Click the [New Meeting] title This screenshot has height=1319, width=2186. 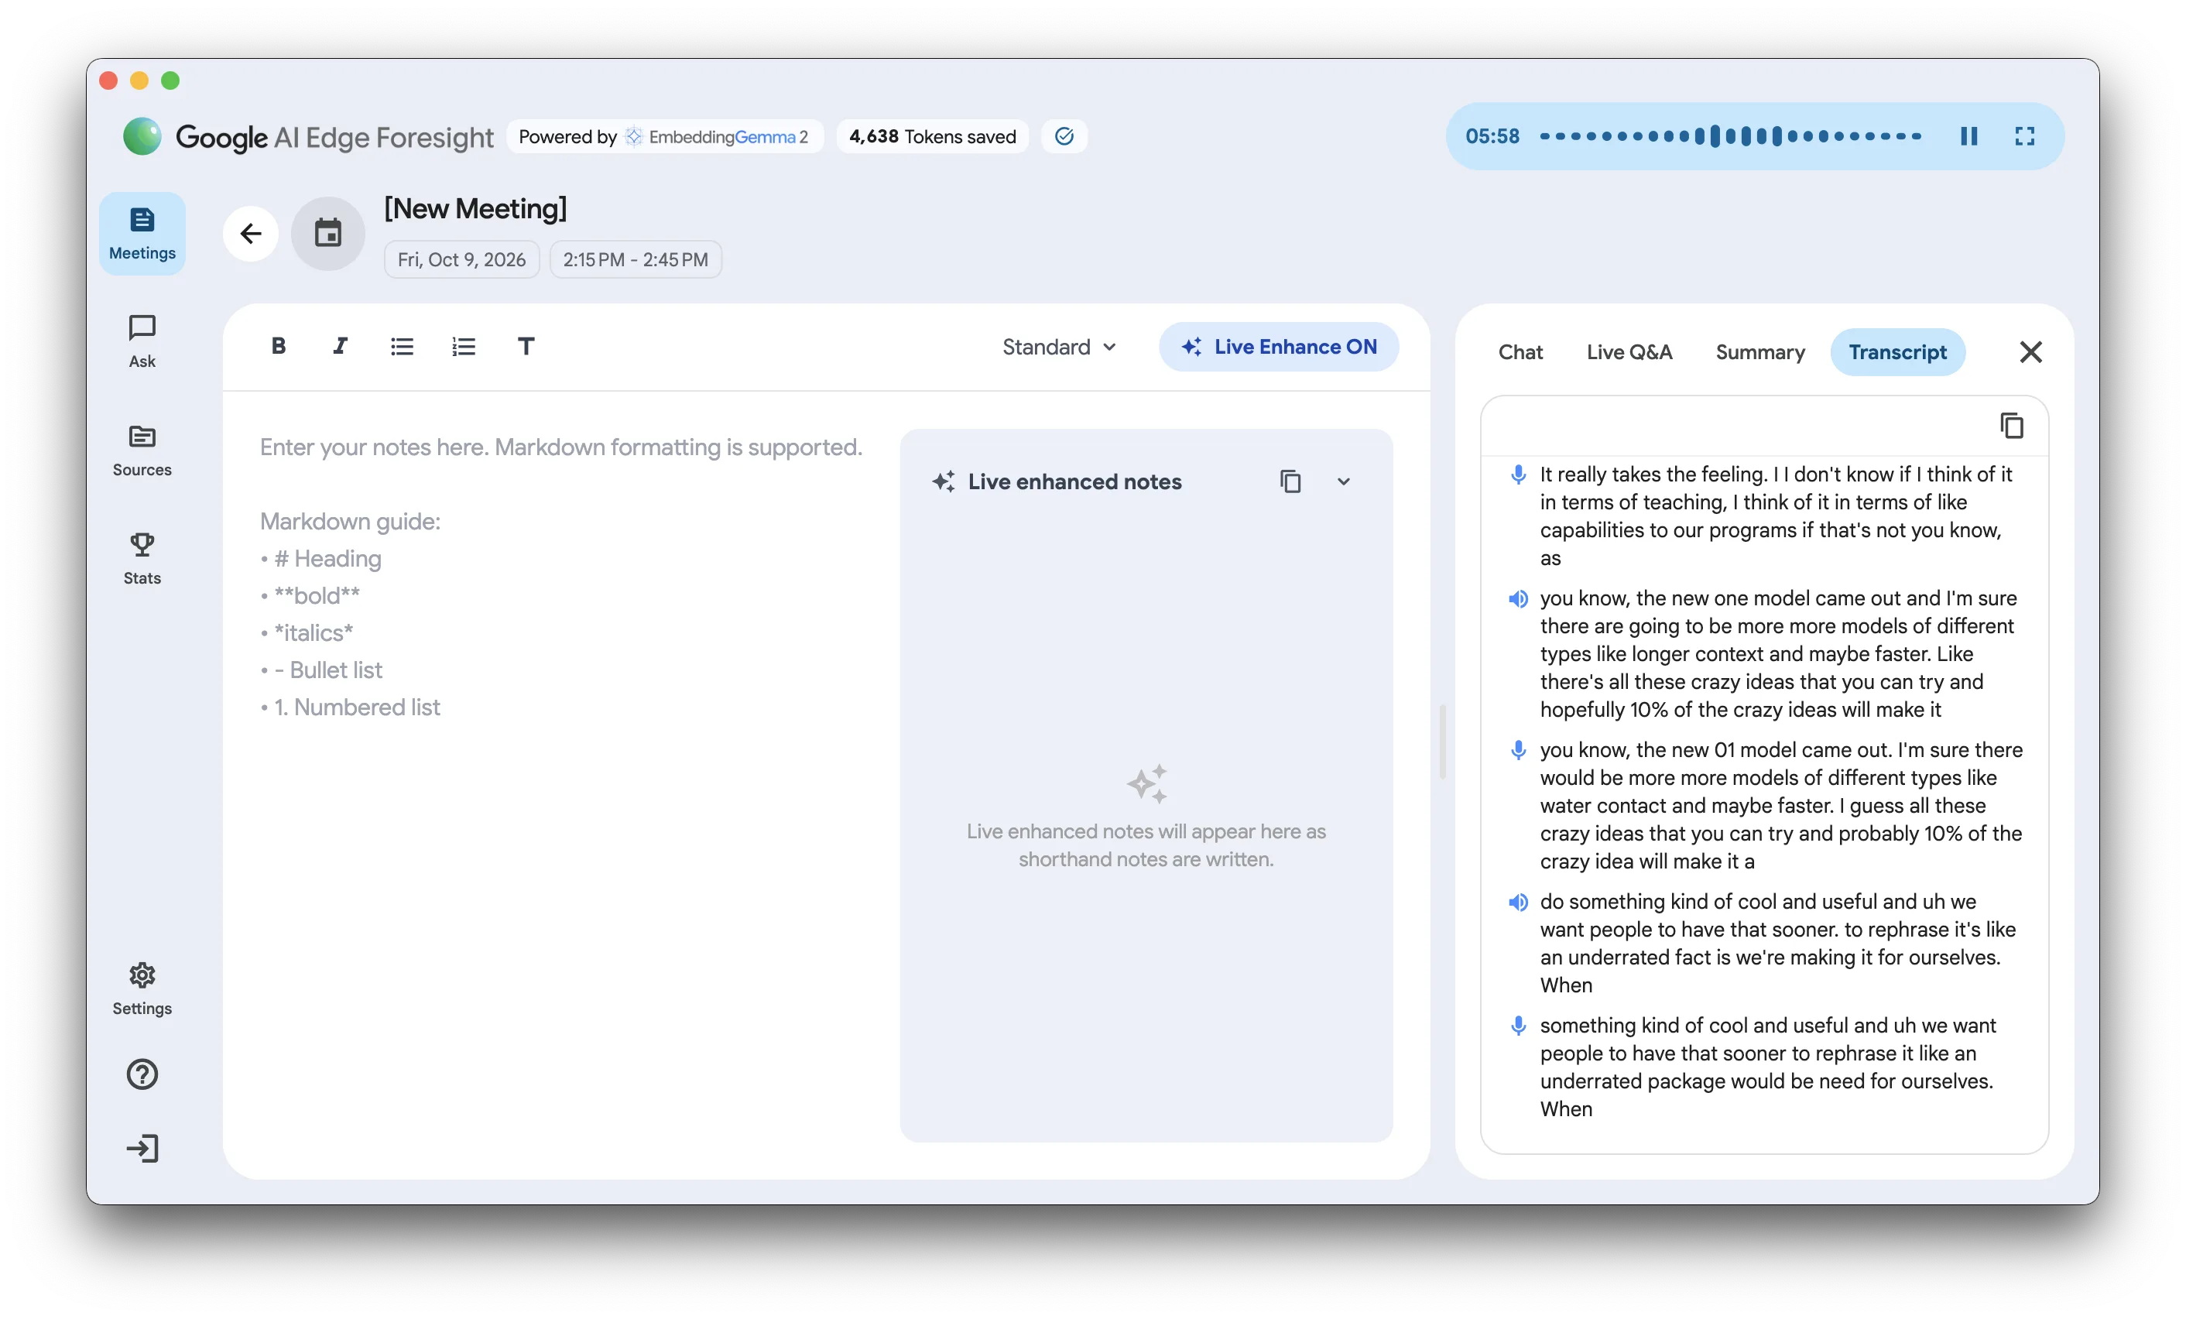475,208
